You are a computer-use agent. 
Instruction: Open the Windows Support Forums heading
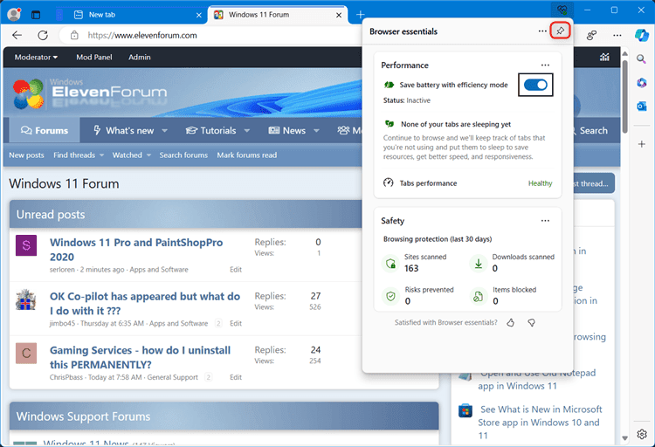[x=83, y=416]
